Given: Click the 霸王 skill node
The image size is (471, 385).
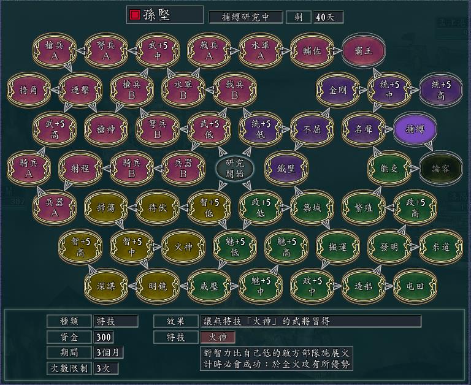Looking at the screenshot, I should (x=364, y=51).
